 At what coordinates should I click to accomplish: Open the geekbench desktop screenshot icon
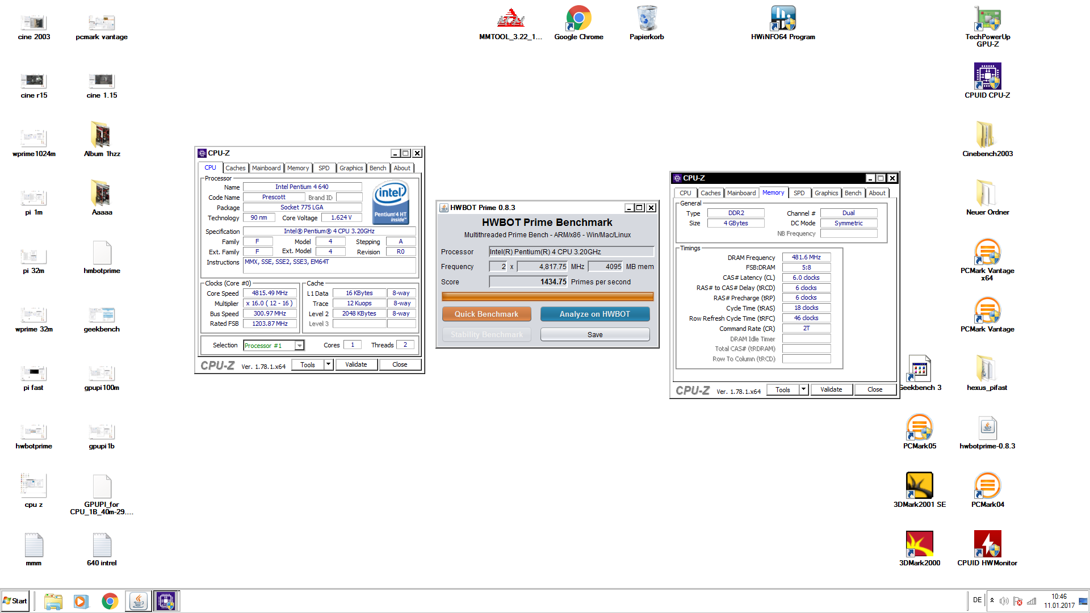coord(102,318)
